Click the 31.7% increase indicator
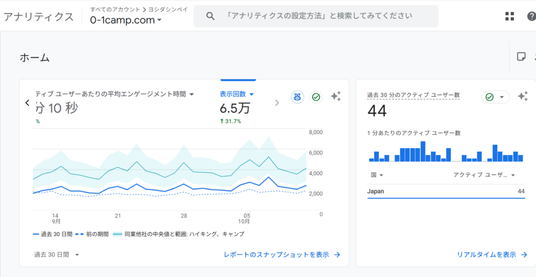 [x=231, y=121]
